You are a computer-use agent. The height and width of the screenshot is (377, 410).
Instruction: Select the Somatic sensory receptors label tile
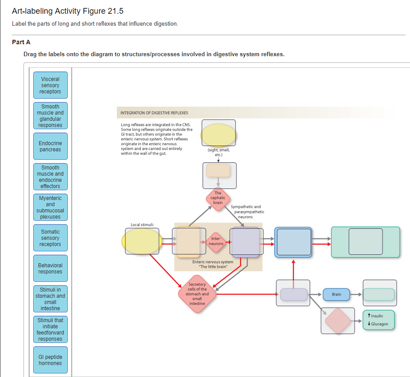(50, 238)
